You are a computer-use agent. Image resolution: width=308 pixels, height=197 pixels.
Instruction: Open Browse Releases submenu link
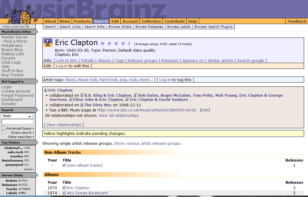pyautogui.click(x=149, y=26)
